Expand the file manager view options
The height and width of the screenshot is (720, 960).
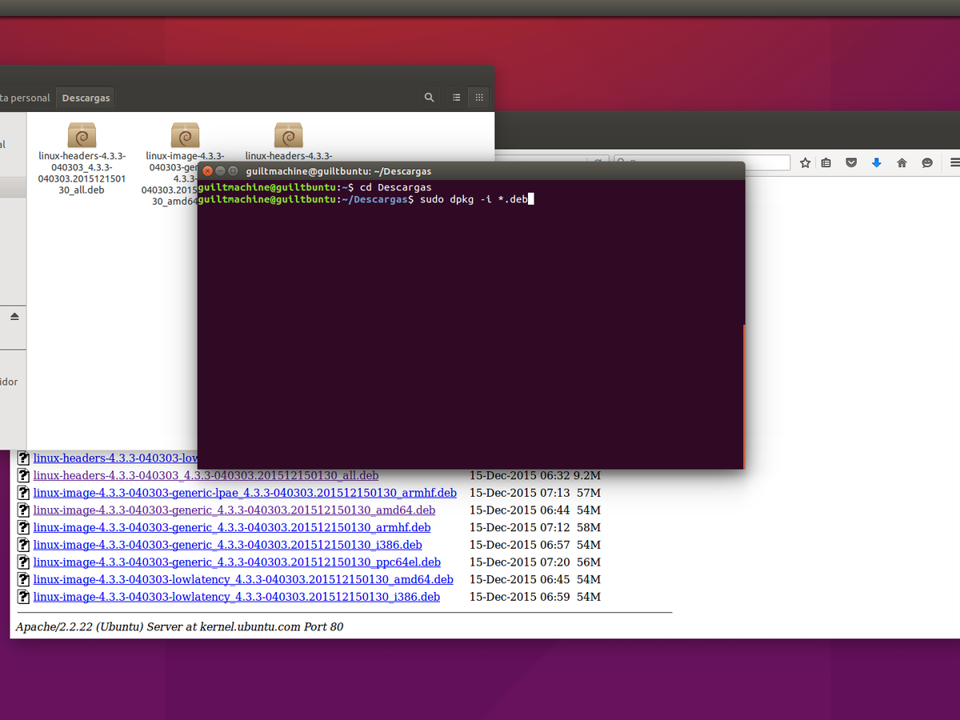coord(478,97)
